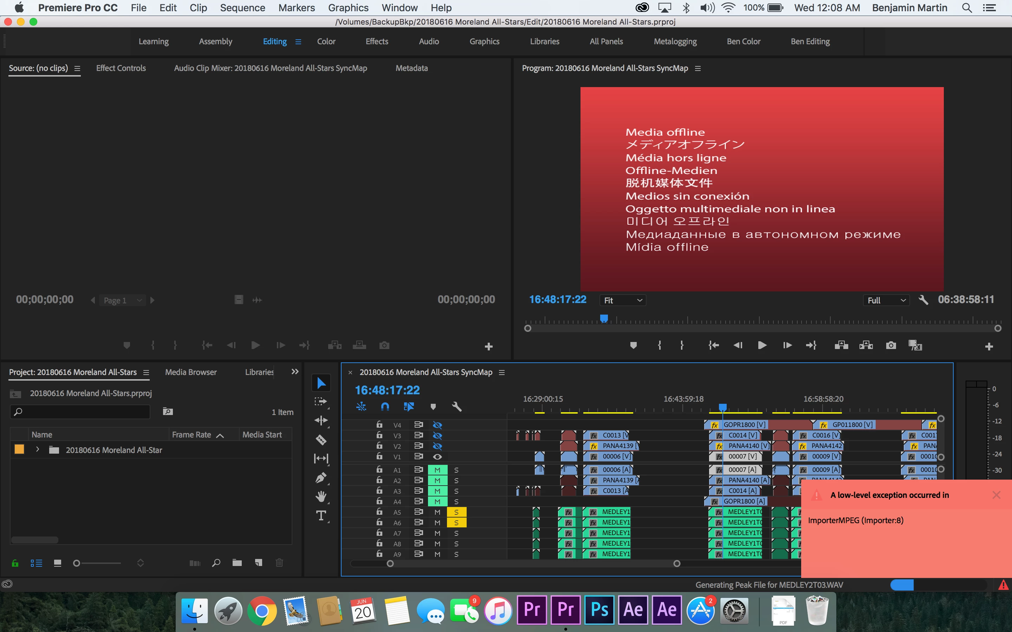The width and height of the screenshot is (1012, 632).
Task: Click the Export Frame camera icon in Program monitor
Action: tap(891, 345)
